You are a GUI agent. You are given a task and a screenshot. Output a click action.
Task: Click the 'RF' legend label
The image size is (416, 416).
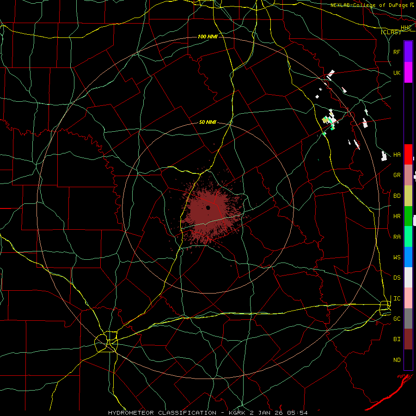(397, 52)
